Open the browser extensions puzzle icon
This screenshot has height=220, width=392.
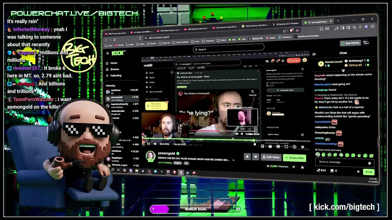tap(321, 29)
